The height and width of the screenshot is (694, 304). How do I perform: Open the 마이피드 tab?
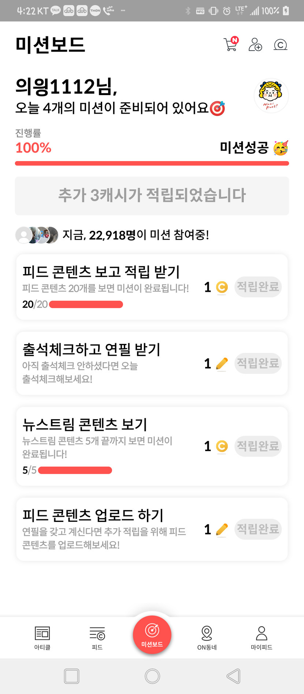coord(262,638)
